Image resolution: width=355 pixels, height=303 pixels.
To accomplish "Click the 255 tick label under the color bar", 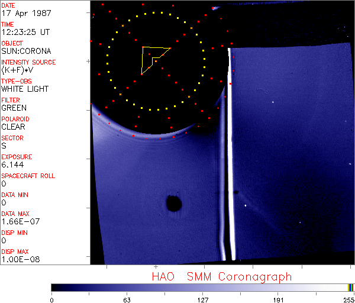I will pos(348,299).
